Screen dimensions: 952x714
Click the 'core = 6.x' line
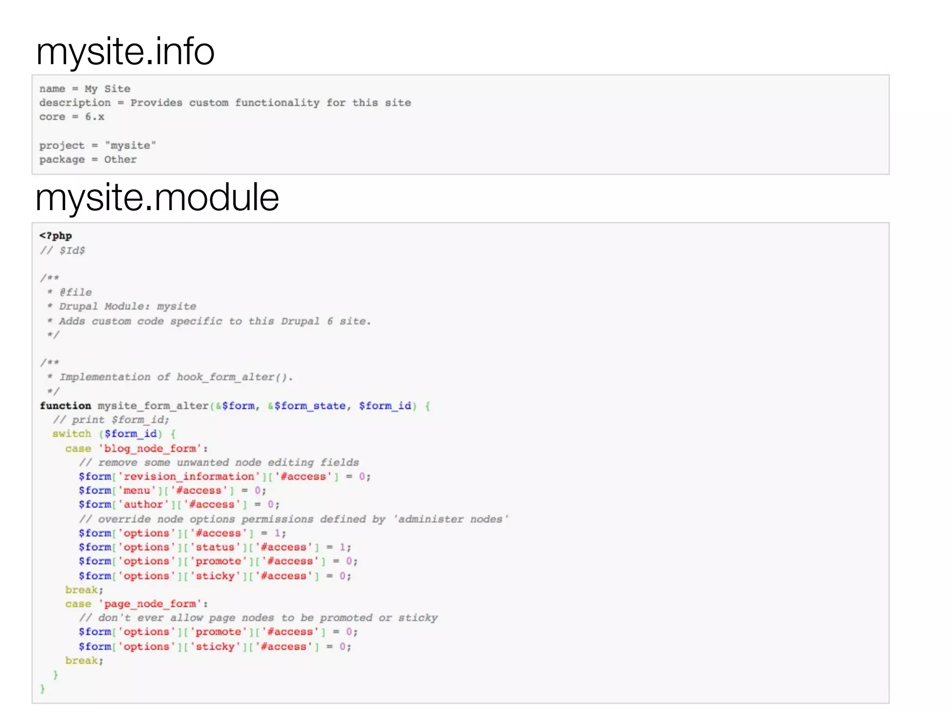pyautogui.click(x=72, y=117)
